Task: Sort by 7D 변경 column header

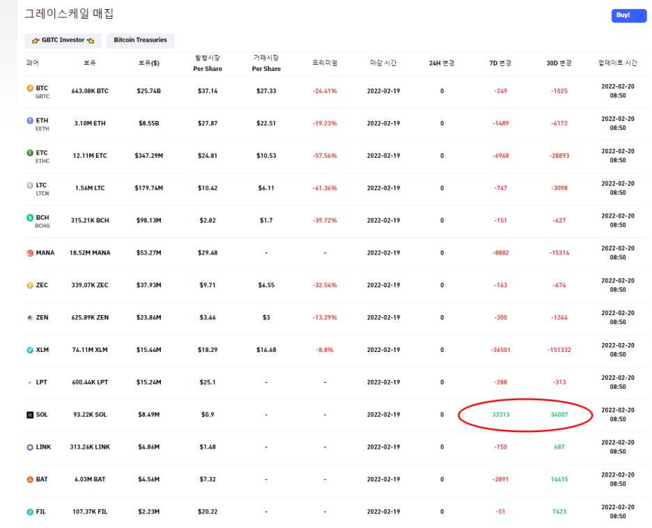Action: (x=500, y=63)
